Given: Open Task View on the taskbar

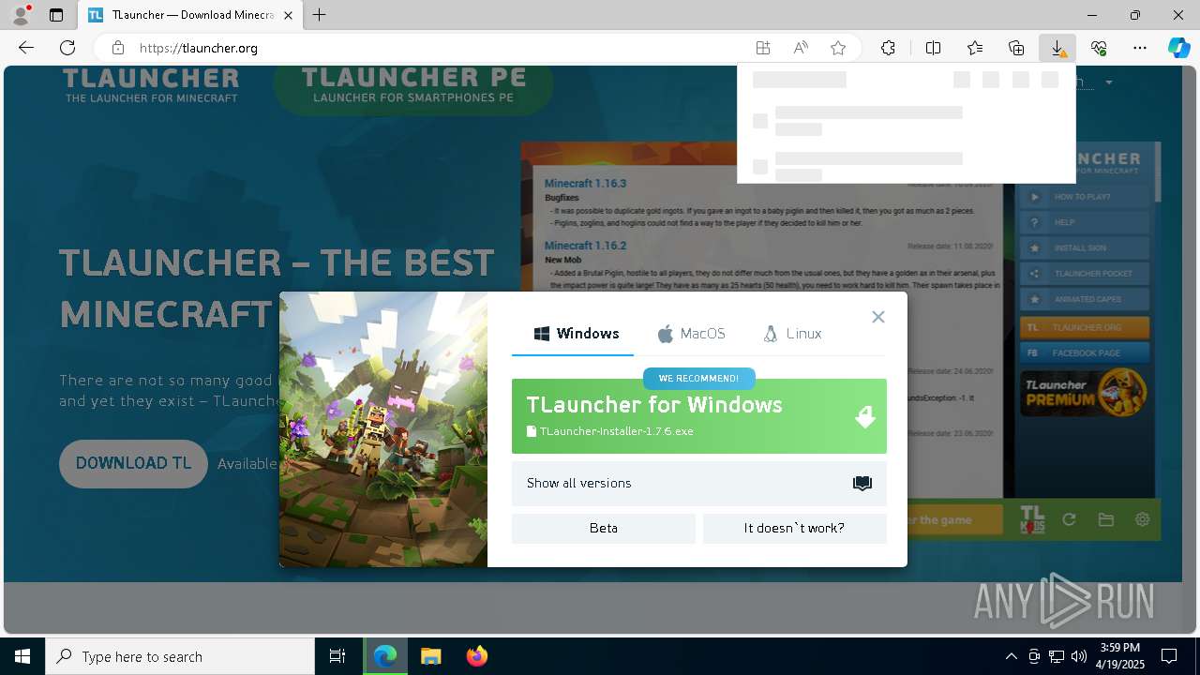Looking at the screenshot, I should [337, 656].
